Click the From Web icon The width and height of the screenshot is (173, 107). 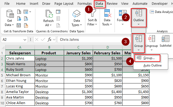[19, 19]
